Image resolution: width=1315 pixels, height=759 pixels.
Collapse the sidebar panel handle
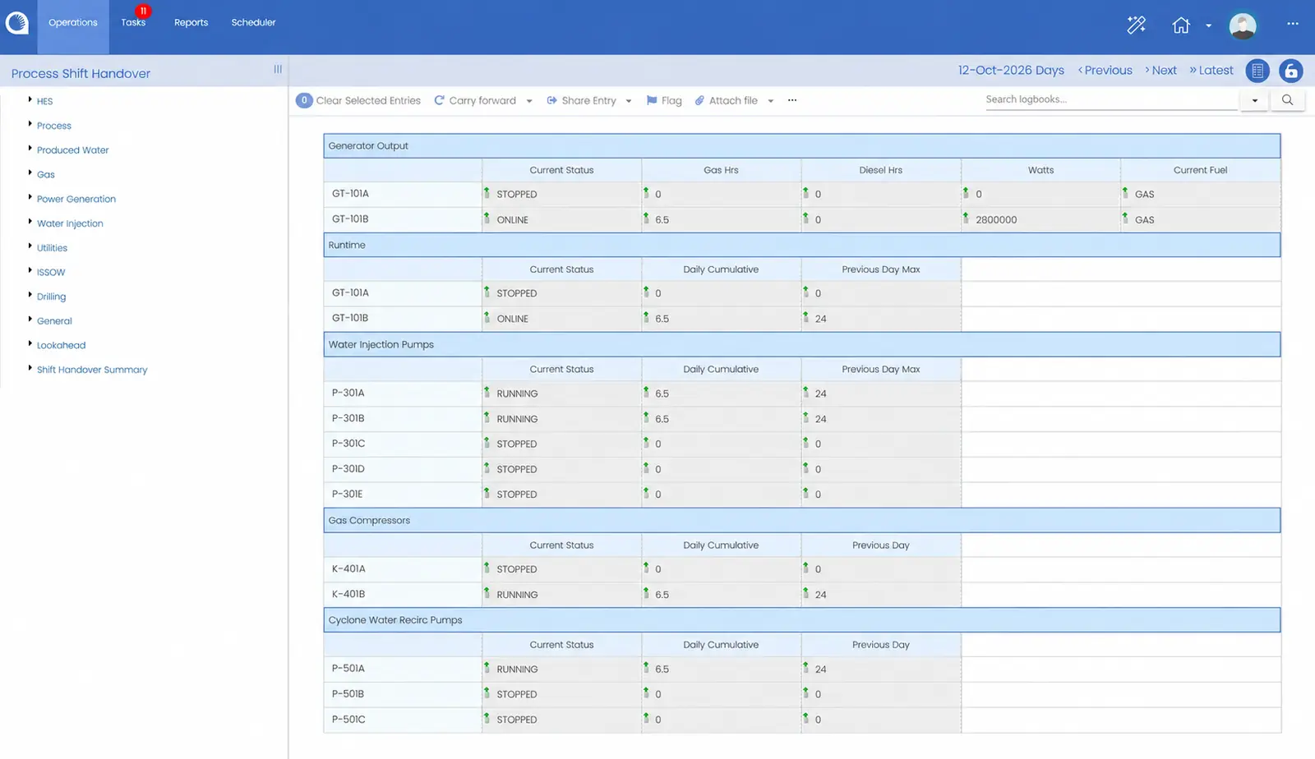pos(278,70)
